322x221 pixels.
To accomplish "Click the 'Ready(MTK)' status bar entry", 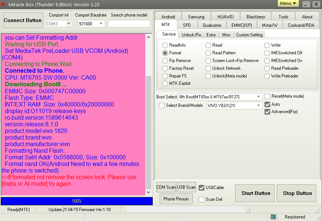I will click(18, 210).
